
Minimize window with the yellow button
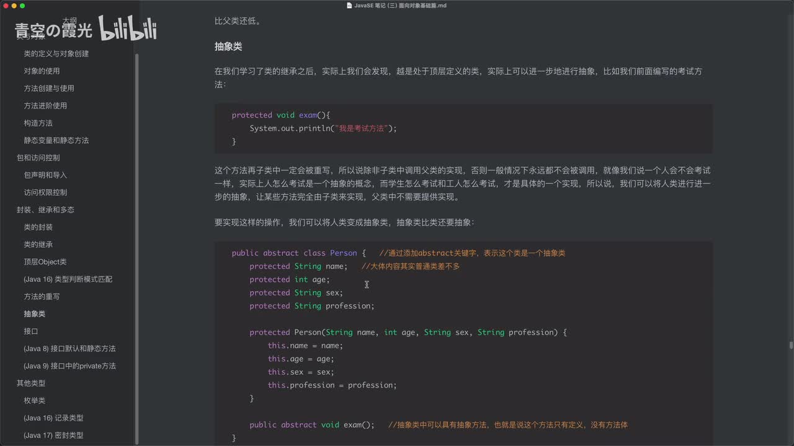[14, 6]
